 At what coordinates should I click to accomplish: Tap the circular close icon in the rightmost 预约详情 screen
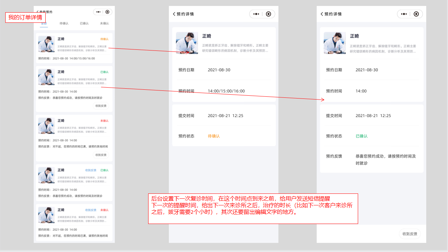[416, 14]
